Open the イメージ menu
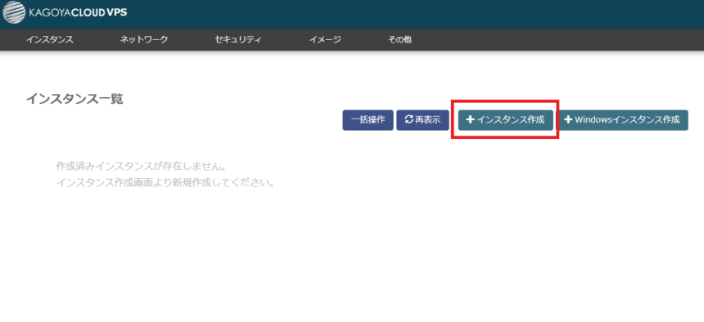The image size is (704, 322). [325, 39]
